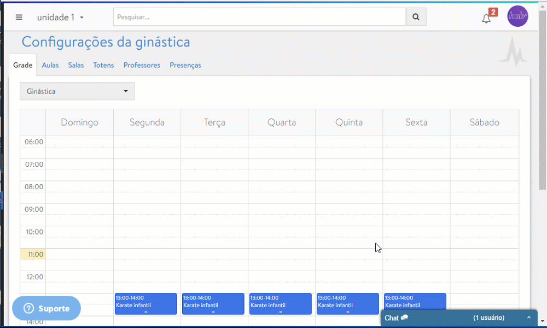
Task: Open the notifications bell icon
Action: (x=486, y=18)
